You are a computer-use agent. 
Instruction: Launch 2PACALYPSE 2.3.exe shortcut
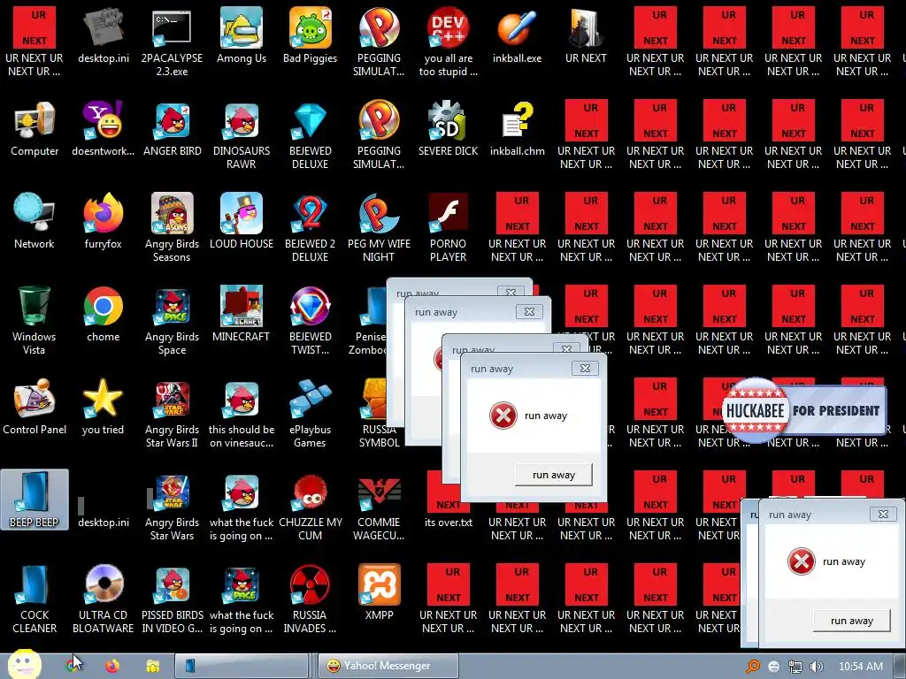pos(173,42)
